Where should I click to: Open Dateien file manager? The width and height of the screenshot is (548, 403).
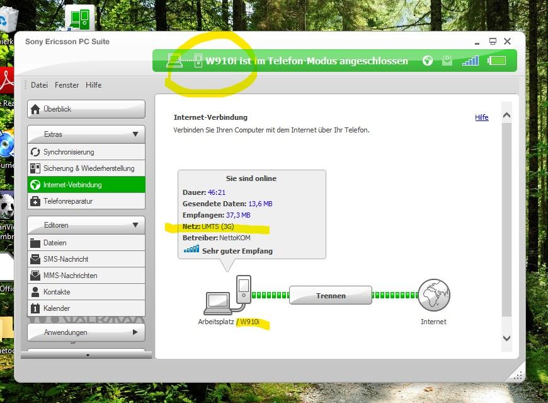pos(86,243)
